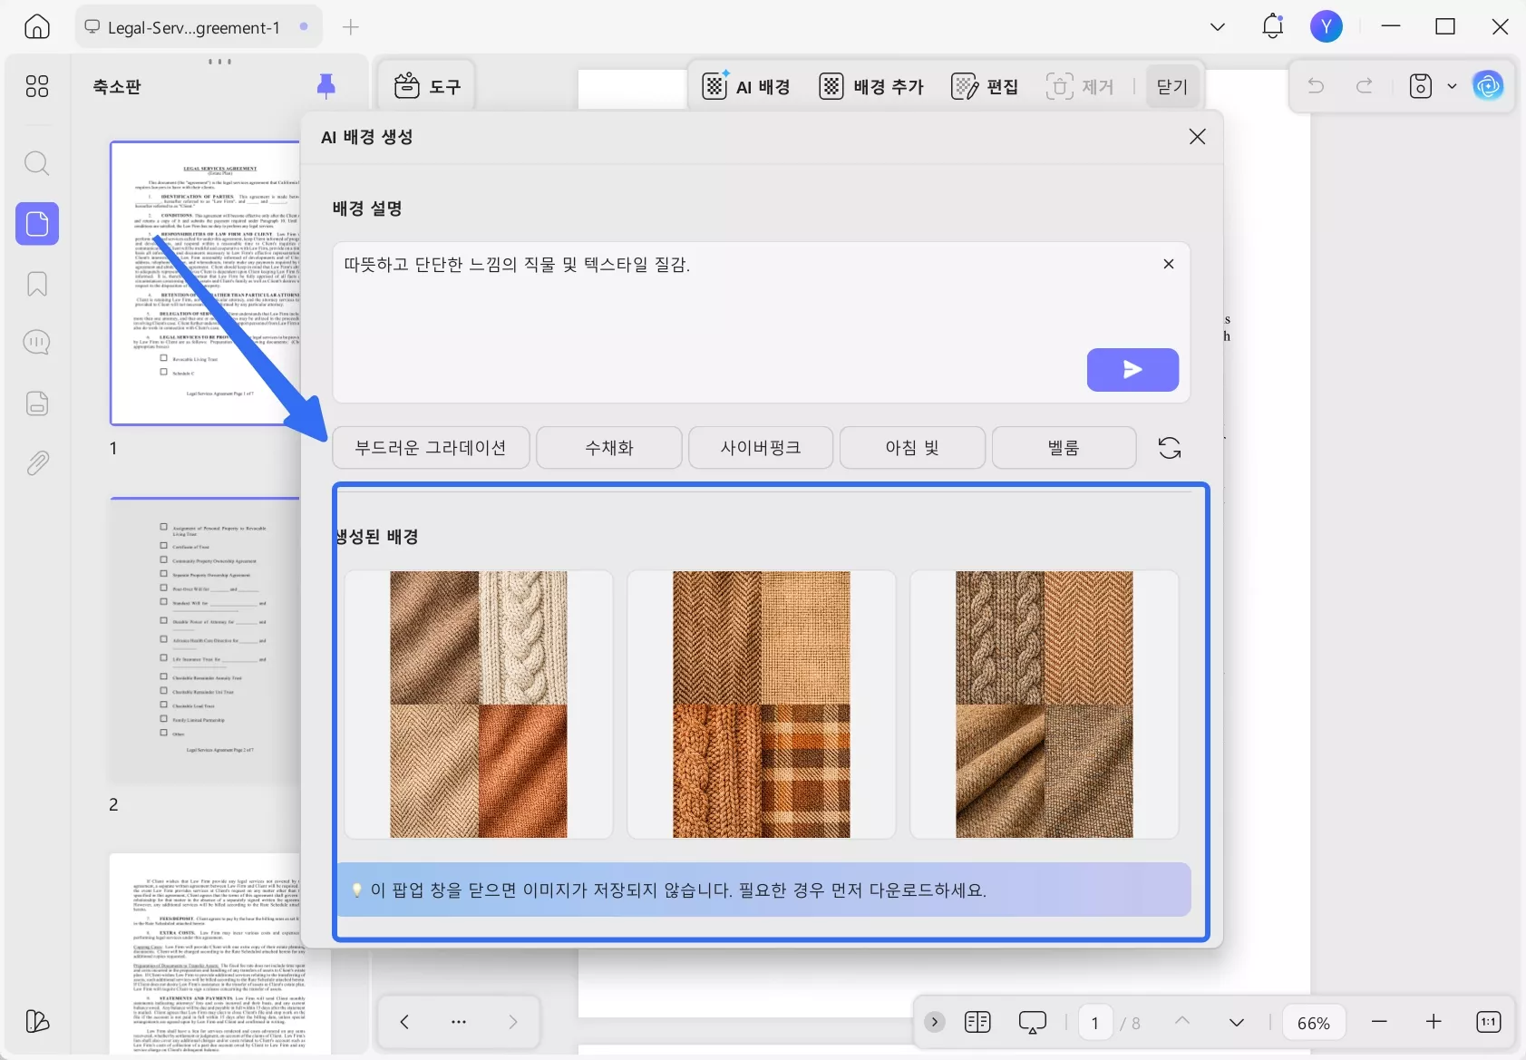Viewport: 1526px width, 1060px height.
Task: Regenerate style suggestions with the refresh icon
Action: [x=1169, y=447]
